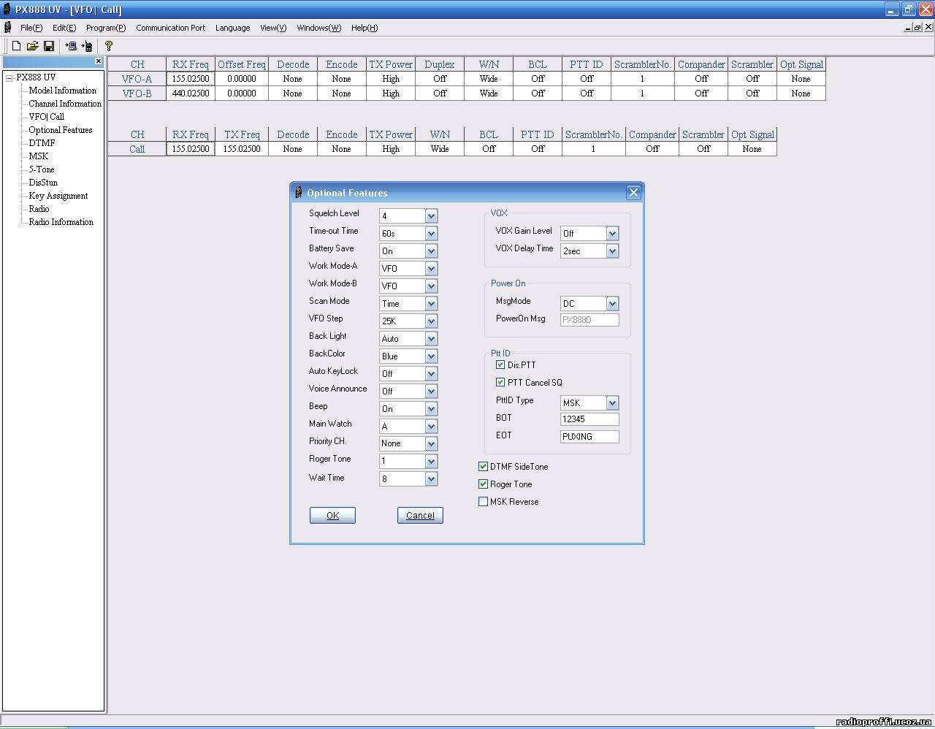Screen dimensions: 935x729
Task: Click VFO-B RX Freq cell 440.02500
Action: point(191,93)
